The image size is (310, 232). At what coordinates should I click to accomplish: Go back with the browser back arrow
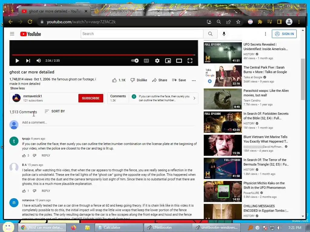11,22
